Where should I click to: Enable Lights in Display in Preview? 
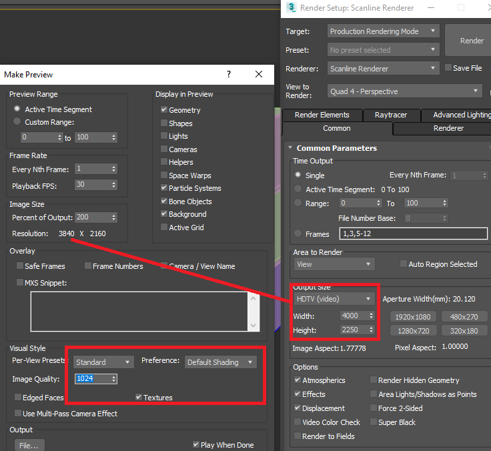(163, 135)
